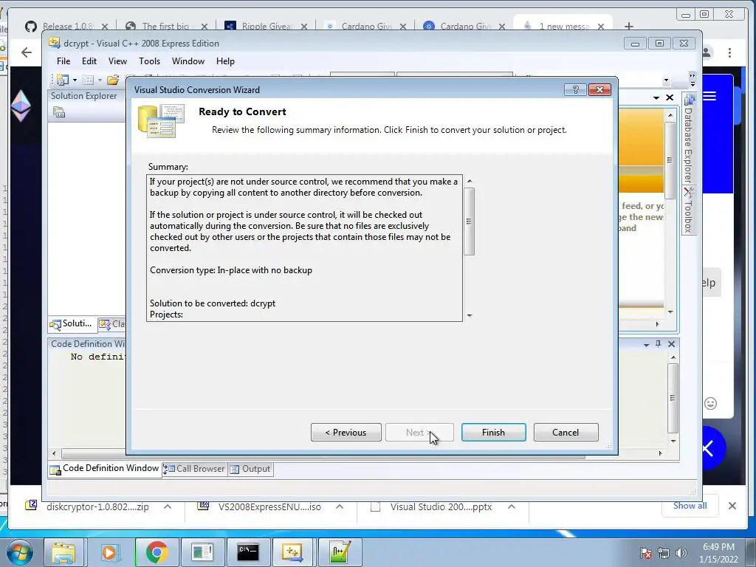Open VS2008ExpressENU iso download options chevron
Viewport: 756px width, 567px height.
tap(340, 506)
